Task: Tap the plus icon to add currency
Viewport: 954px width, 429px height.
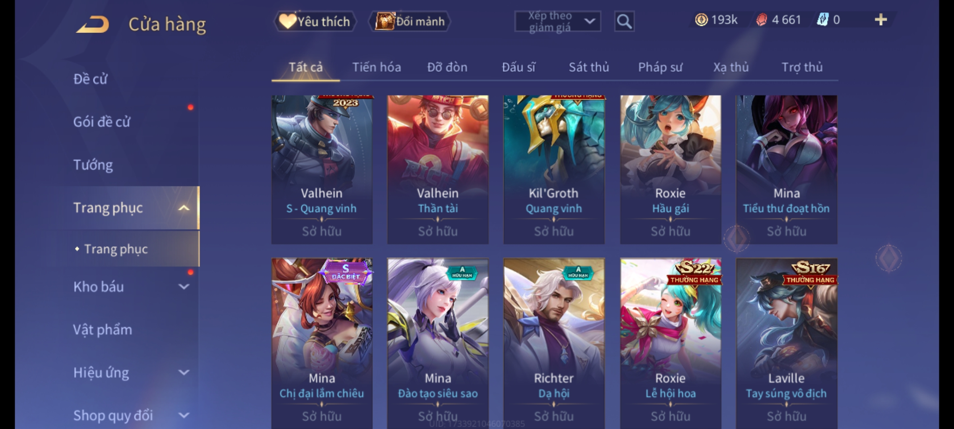Action: (x=881, y=20)
